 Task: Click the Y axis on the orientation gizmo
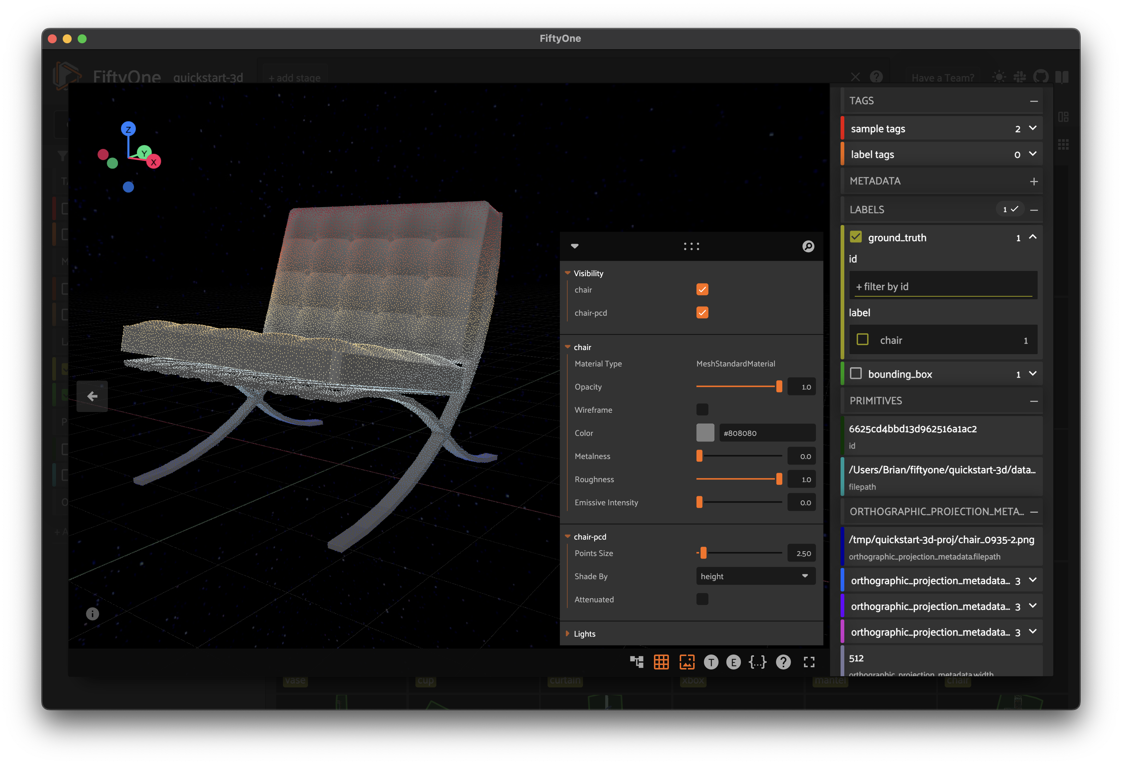pos(144,153)
